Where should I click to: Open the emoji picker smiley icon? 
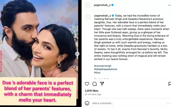point(87,103)
